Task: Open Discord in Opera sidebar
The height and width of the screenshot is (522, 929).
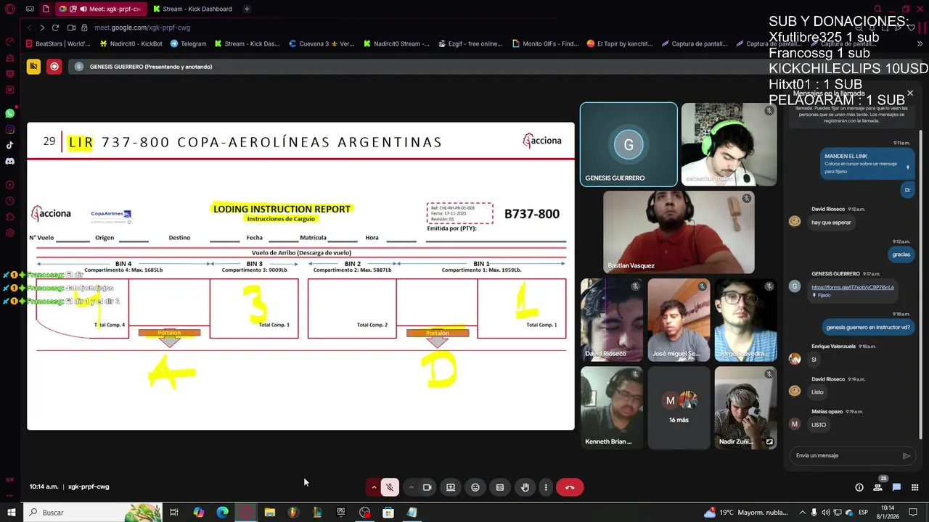Action: pos(10,161)
